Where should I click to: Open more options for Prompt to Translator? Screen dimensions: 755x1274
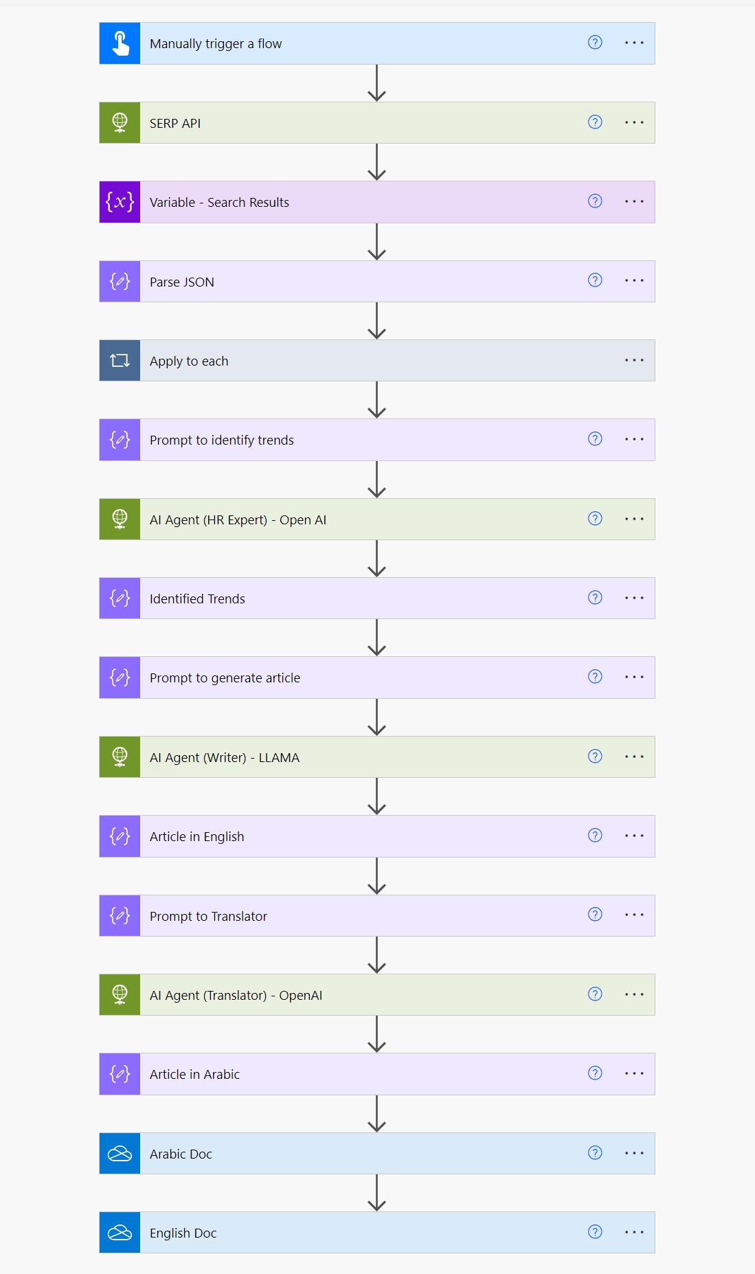point(634,915)
